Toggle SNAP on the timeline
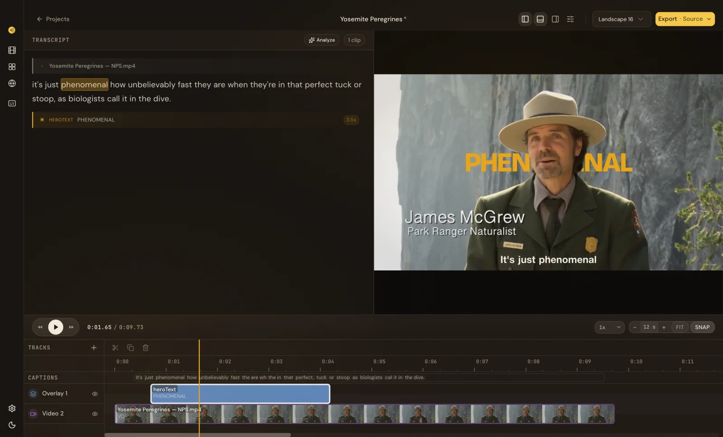Screen dimensions: 723x437 (x=702, y=327)
